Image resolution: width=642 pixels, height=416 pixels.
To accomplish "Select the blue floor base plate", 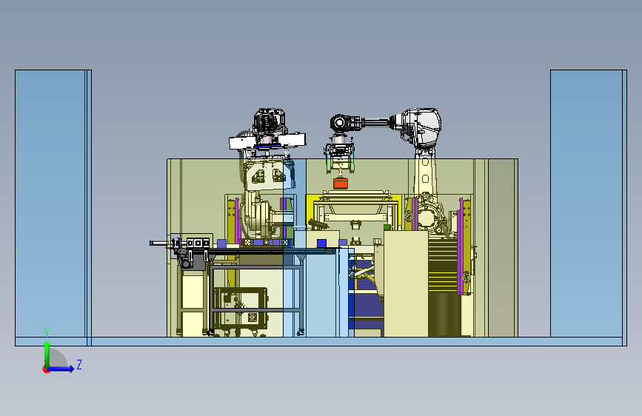I will point(321,341).
